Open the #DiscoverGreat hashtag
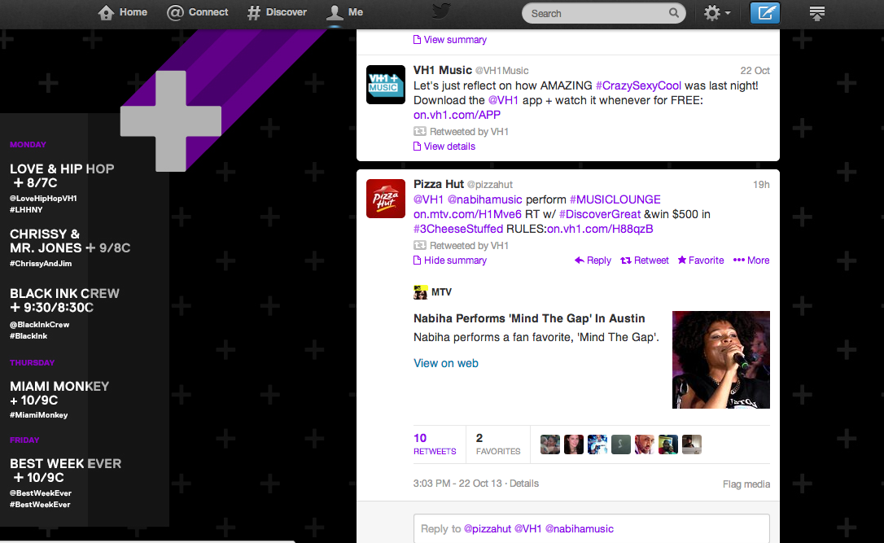 pos(600,214)
